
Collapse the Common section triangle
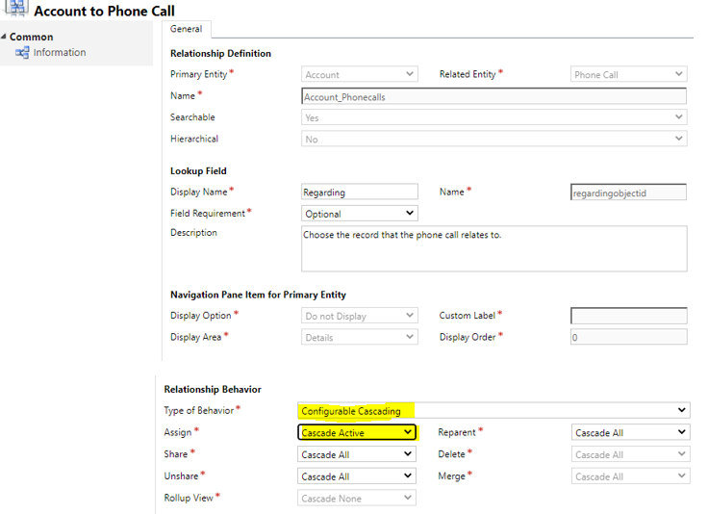pos(4,37)
